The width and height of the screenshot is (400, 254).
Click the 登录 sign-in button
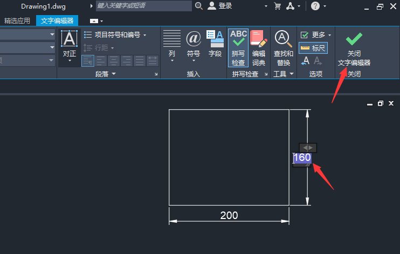coord(220,6)
